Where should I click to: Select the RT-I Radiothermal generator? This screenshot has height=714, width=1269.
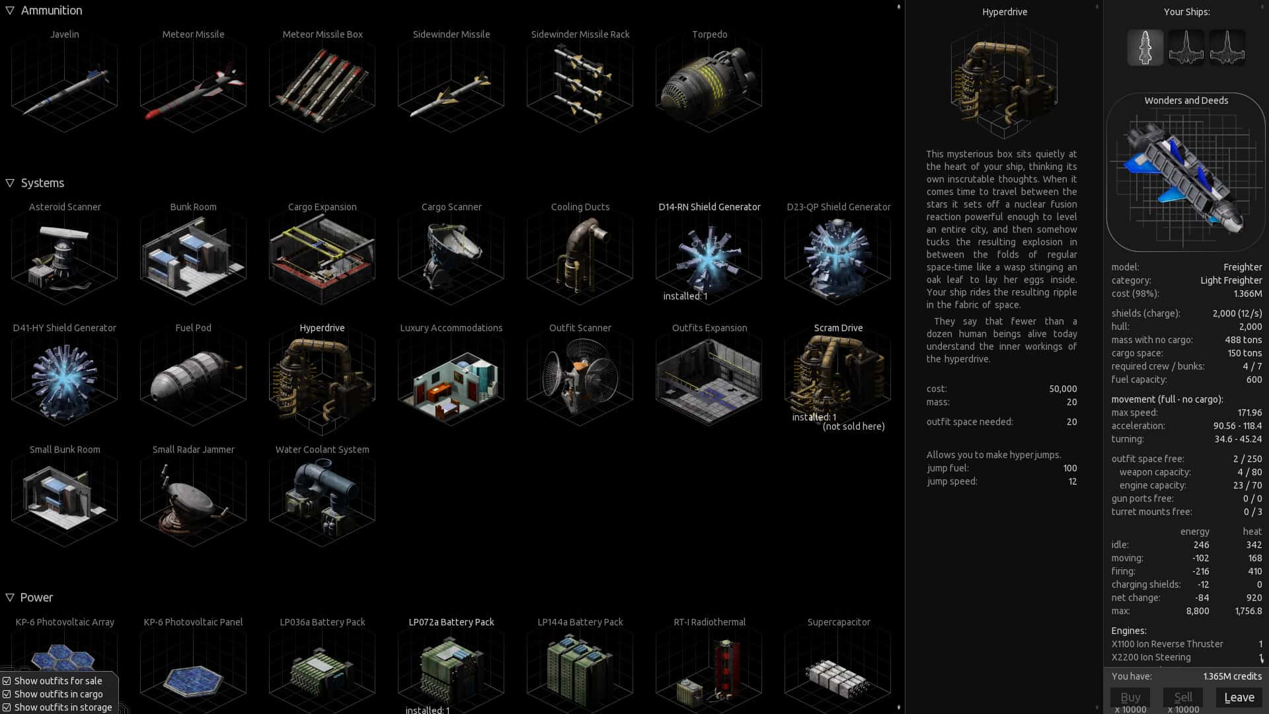[x=709, y=668]
